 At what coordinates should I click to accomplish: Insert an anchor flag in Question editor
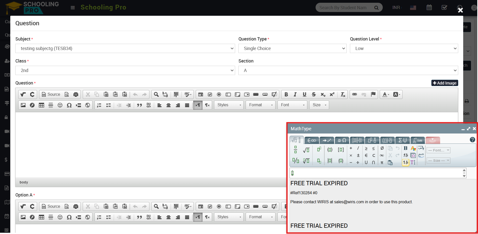pyautogui.click(x=373, y=94)
